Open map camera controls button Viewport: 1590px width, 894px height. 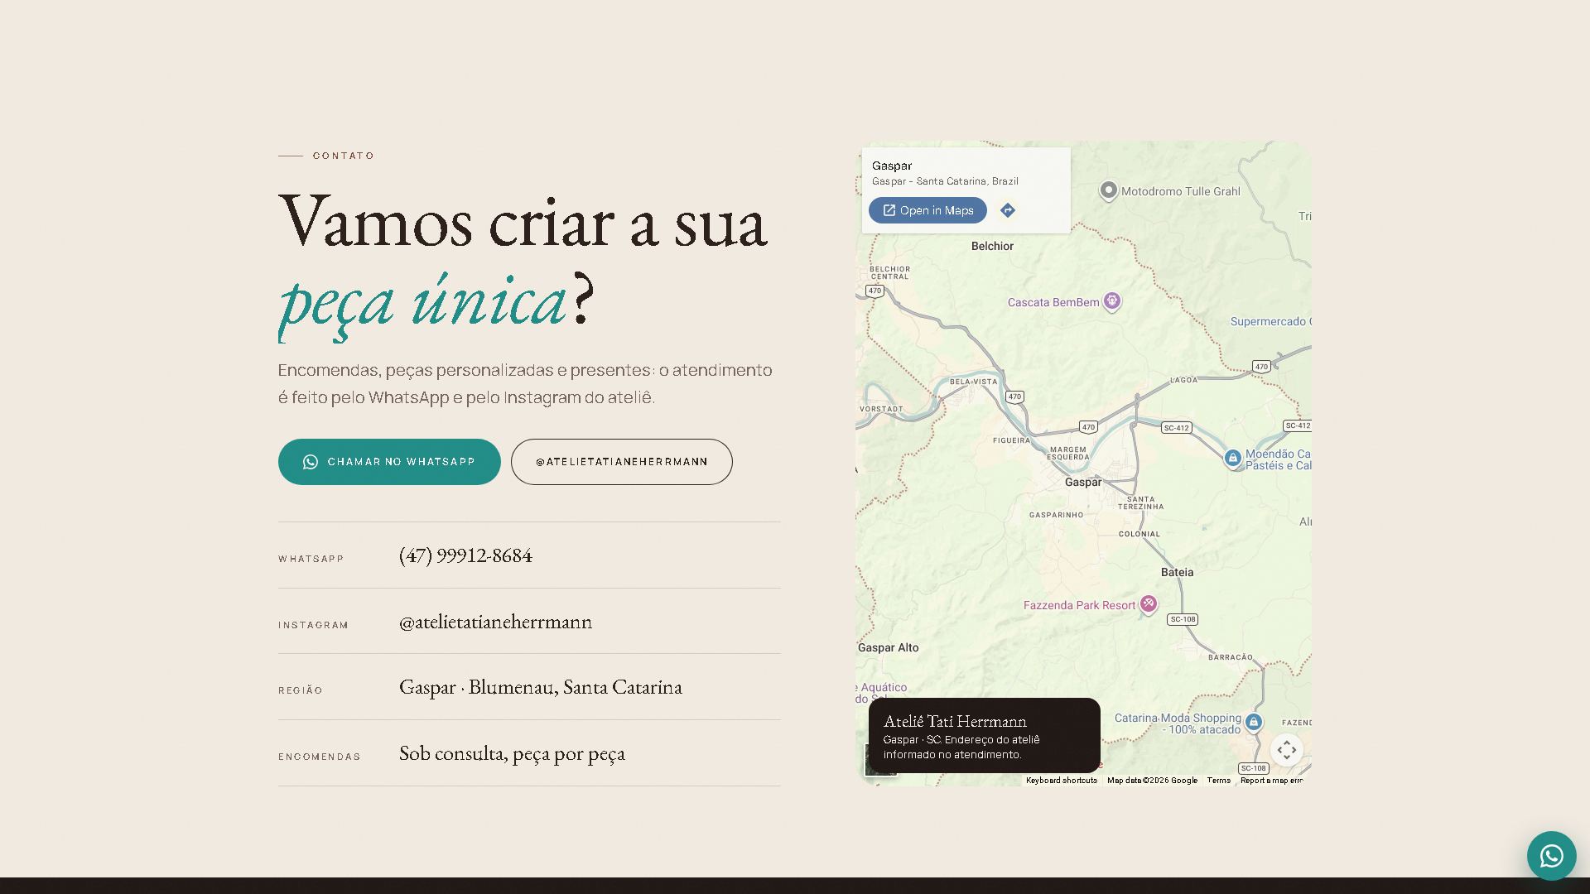pos(1286,750)
